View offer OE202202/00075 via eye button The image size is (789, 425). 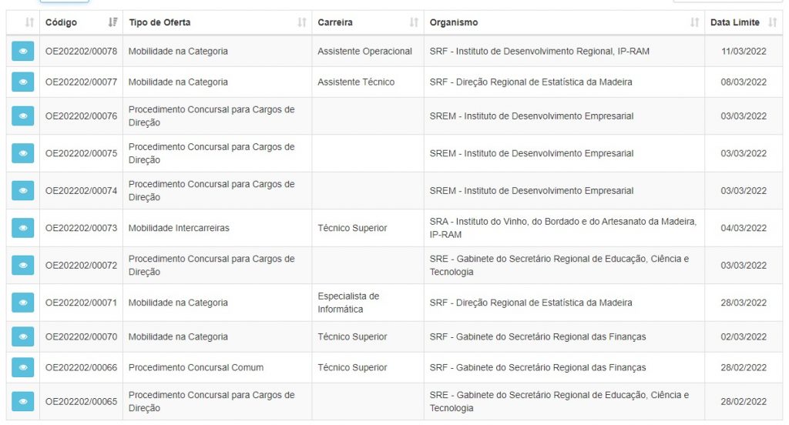click(x=22, y=153)
